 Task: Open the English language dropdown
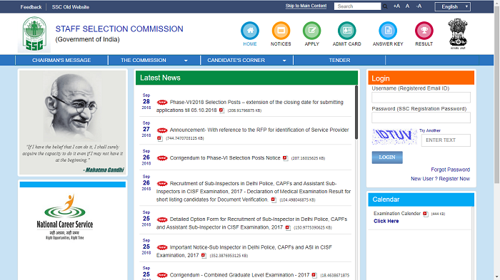pyautogui.click(x=452, y=6)
